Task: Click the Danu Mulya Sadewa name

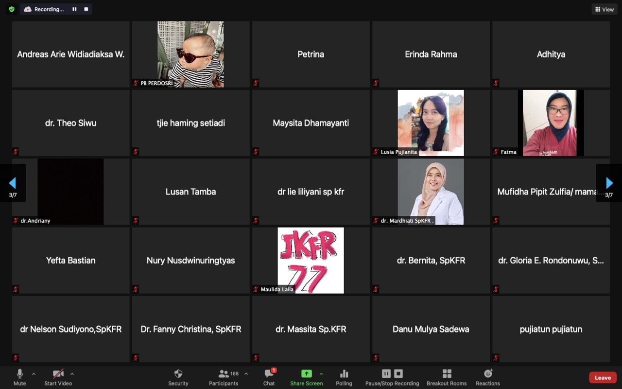Action: [x=431, y=329]
